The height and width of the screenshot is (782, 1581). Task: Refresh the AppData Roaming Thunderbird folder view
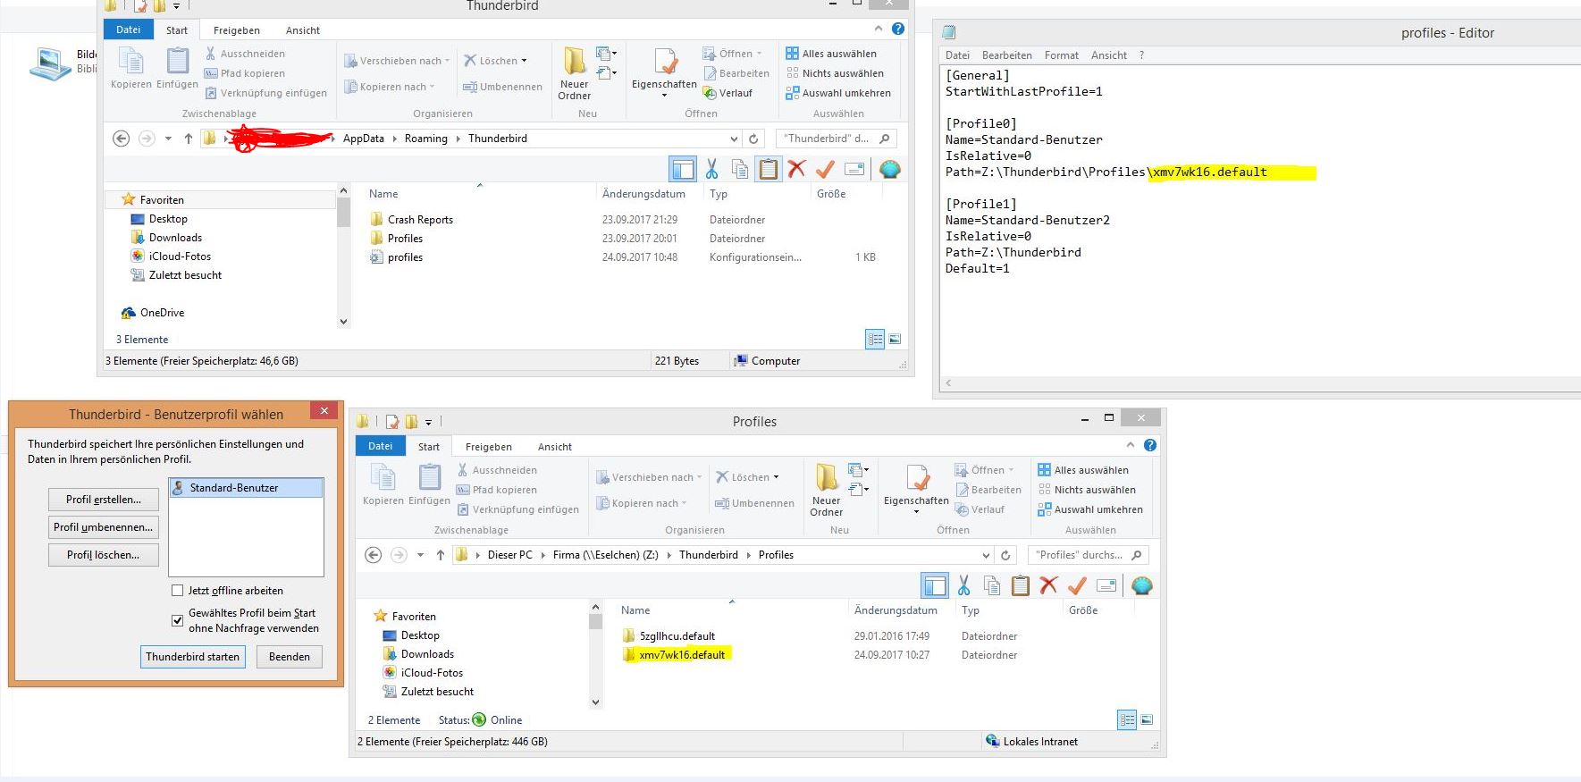click(x=753, y=139)
